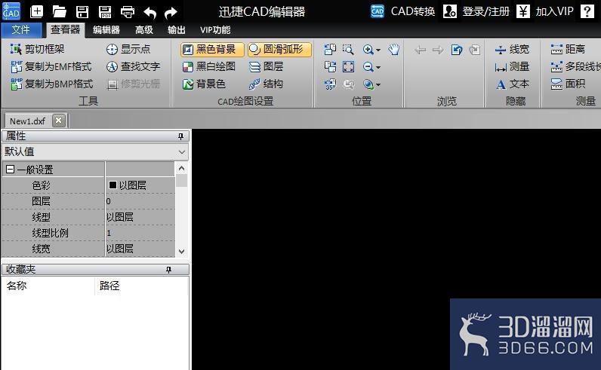Open 剪切框架 clipping frame tool
This screenshot has height=370, width=601.
click(37, 49)
